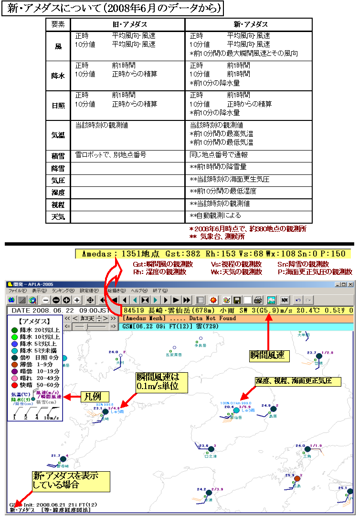The width and height of the screenshot is (359, 519).
Task: Click the 口之津 station marker on map
Action: click(x=211, y=450)
